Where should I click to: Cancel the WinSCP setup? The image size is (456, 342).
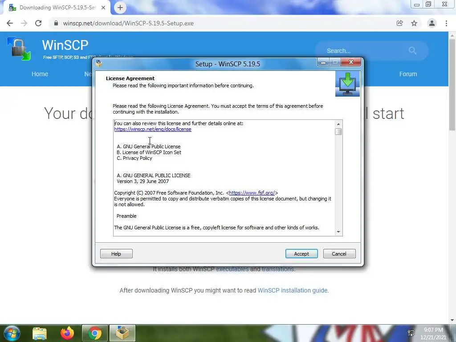point(339,253)
